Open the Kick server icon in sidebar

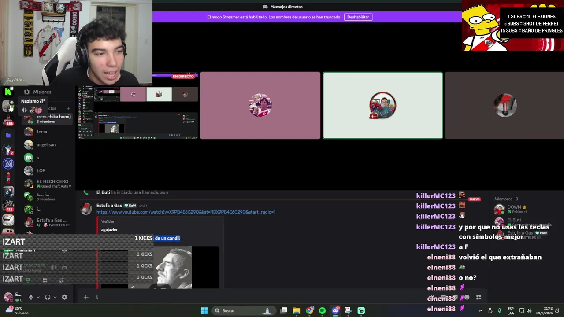click(8, 92)
